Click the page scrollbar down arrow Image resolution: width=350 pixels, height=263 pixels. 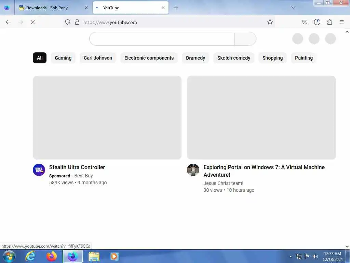pyautogui.click(x=347, y=247)
